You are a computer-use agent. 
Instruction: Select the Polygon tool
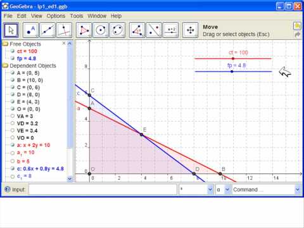click(x=84, y=30)
